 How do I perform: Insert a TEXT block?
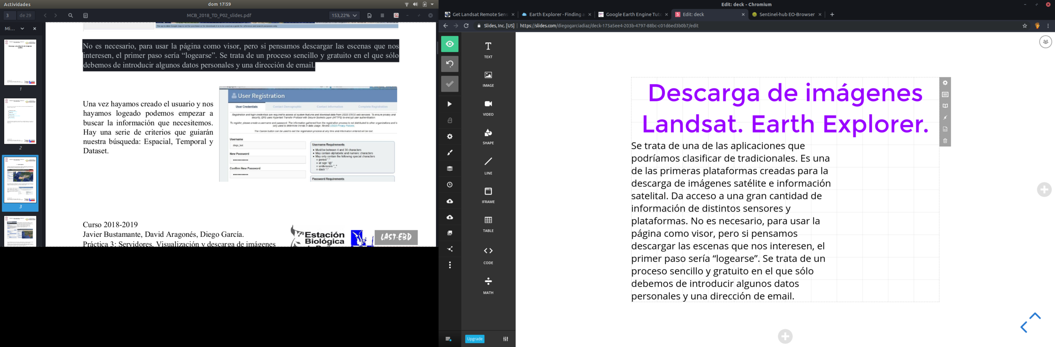pos(488,50)
